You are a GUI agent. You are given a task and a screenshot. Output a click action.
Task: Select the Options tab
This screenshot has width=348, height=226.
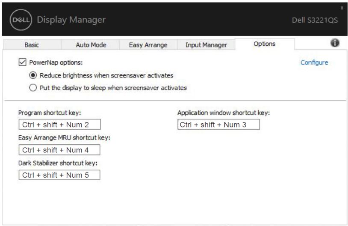tap(265, 44)
